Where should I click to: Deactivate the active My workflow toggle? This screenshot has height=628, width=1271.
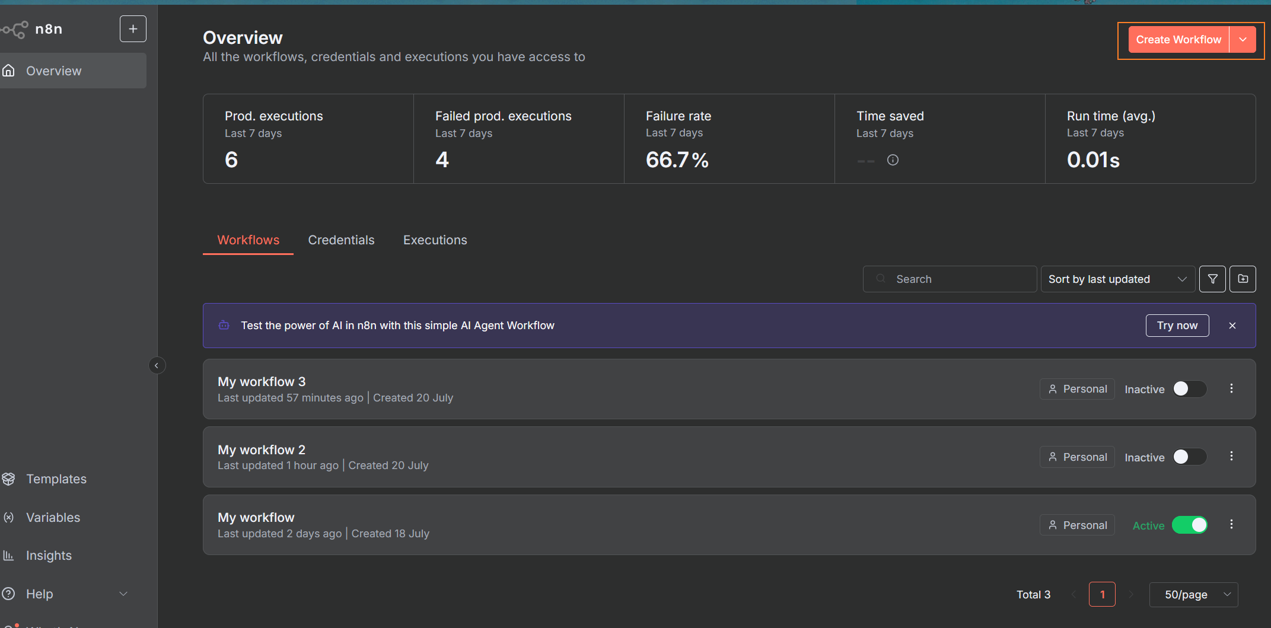pos(1189,525)
